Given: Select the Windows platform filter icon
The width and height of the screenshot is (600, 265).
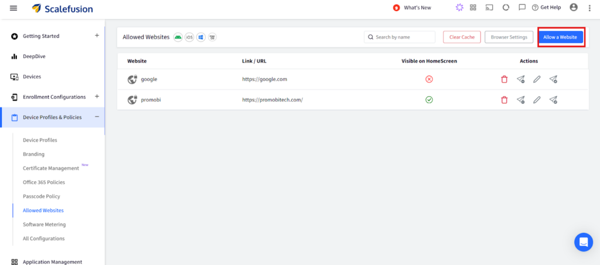Looking at the screenshot, I should (201, 37).
